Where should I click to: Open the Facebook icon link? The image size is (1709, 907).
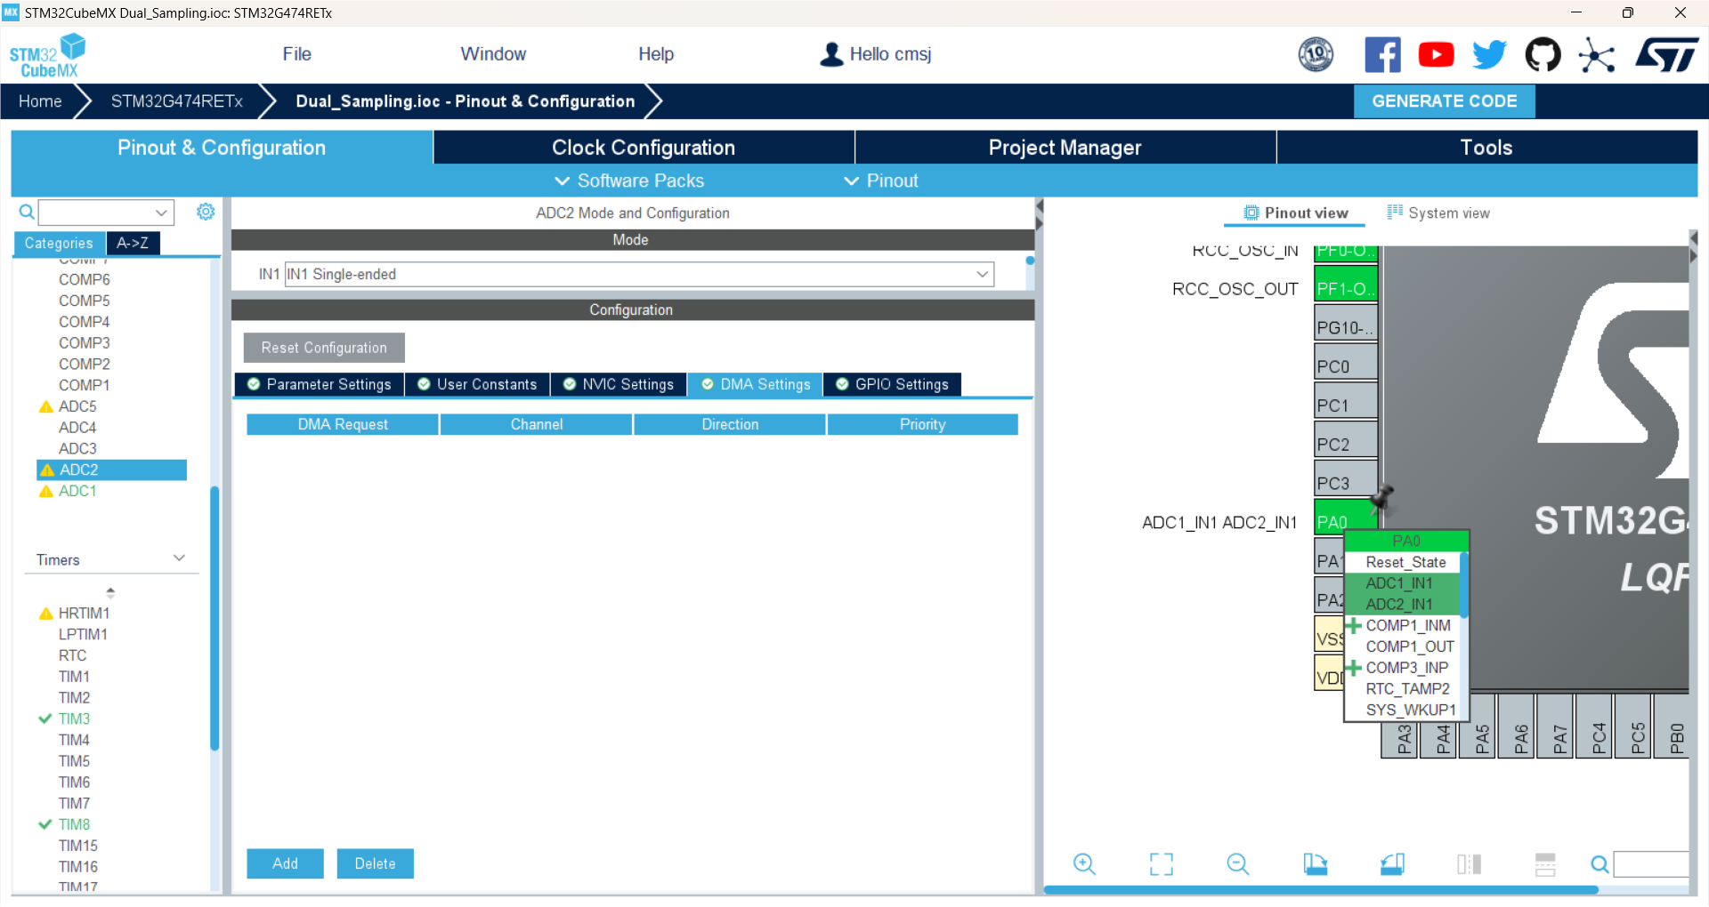1382,55
